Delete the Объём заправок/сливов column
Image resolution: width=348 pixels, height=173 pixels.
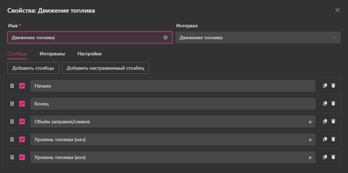(333, 122)
